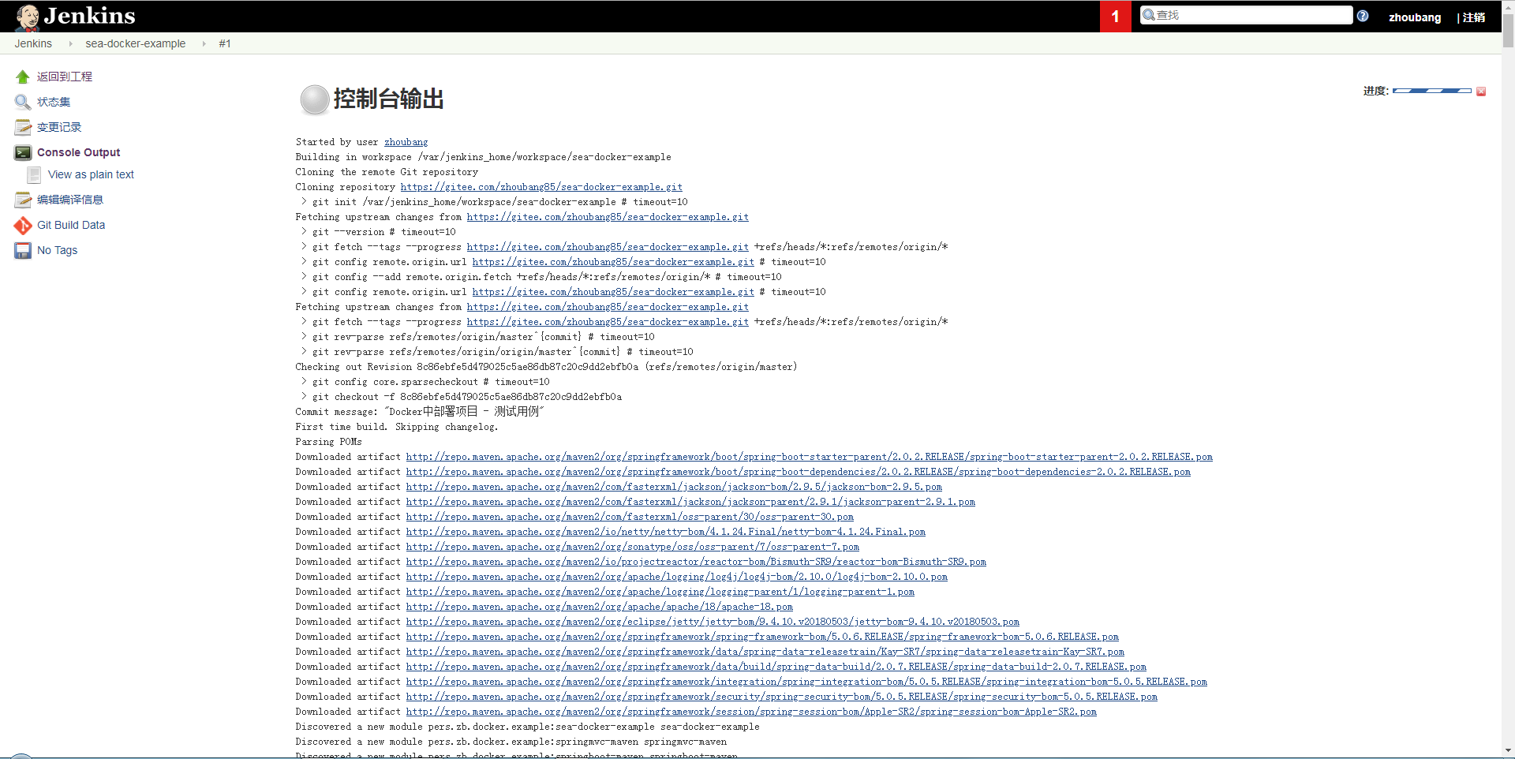This screenshot has height=759, width=1515.
Task: Open gitee repository link on Cloning repository line
Action: coord(541,187)
